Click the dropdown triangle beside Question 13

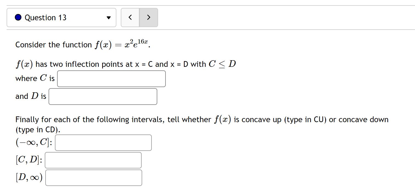(x=109, y=17)
